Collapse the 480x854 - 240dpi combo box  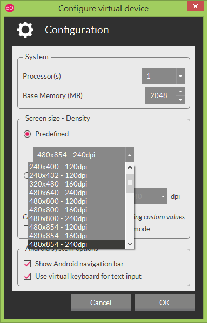[83, 155]
